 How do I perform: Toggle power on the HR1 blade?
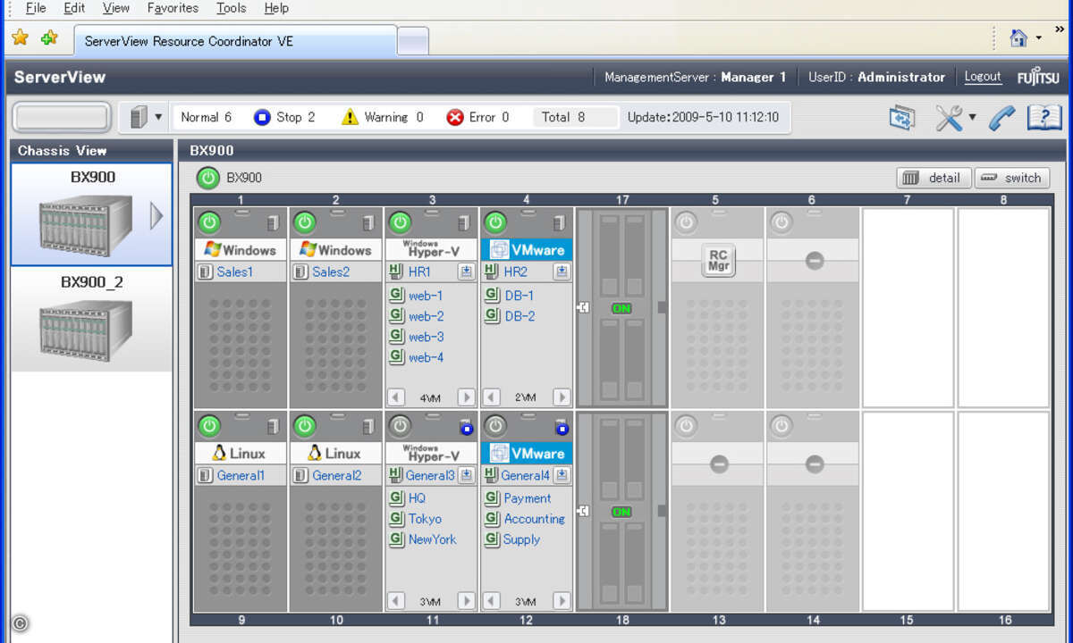click(400, 221)
